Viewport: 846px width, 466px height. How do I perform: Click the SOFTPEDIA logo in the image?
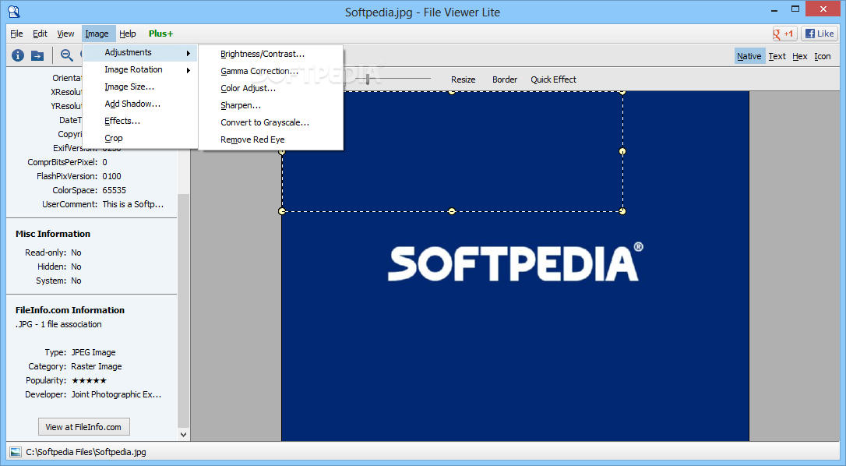tap(515, 263)
